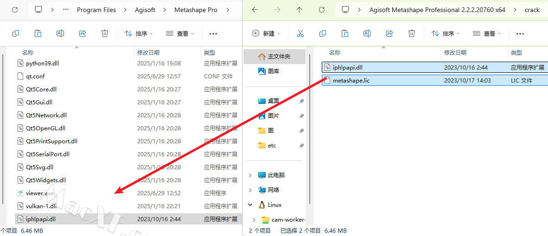The width and height of the screenshot is (548, 236).
Task: Select Metashape Pro in the left breadcrumb
Action: click(x=196, y=10)
